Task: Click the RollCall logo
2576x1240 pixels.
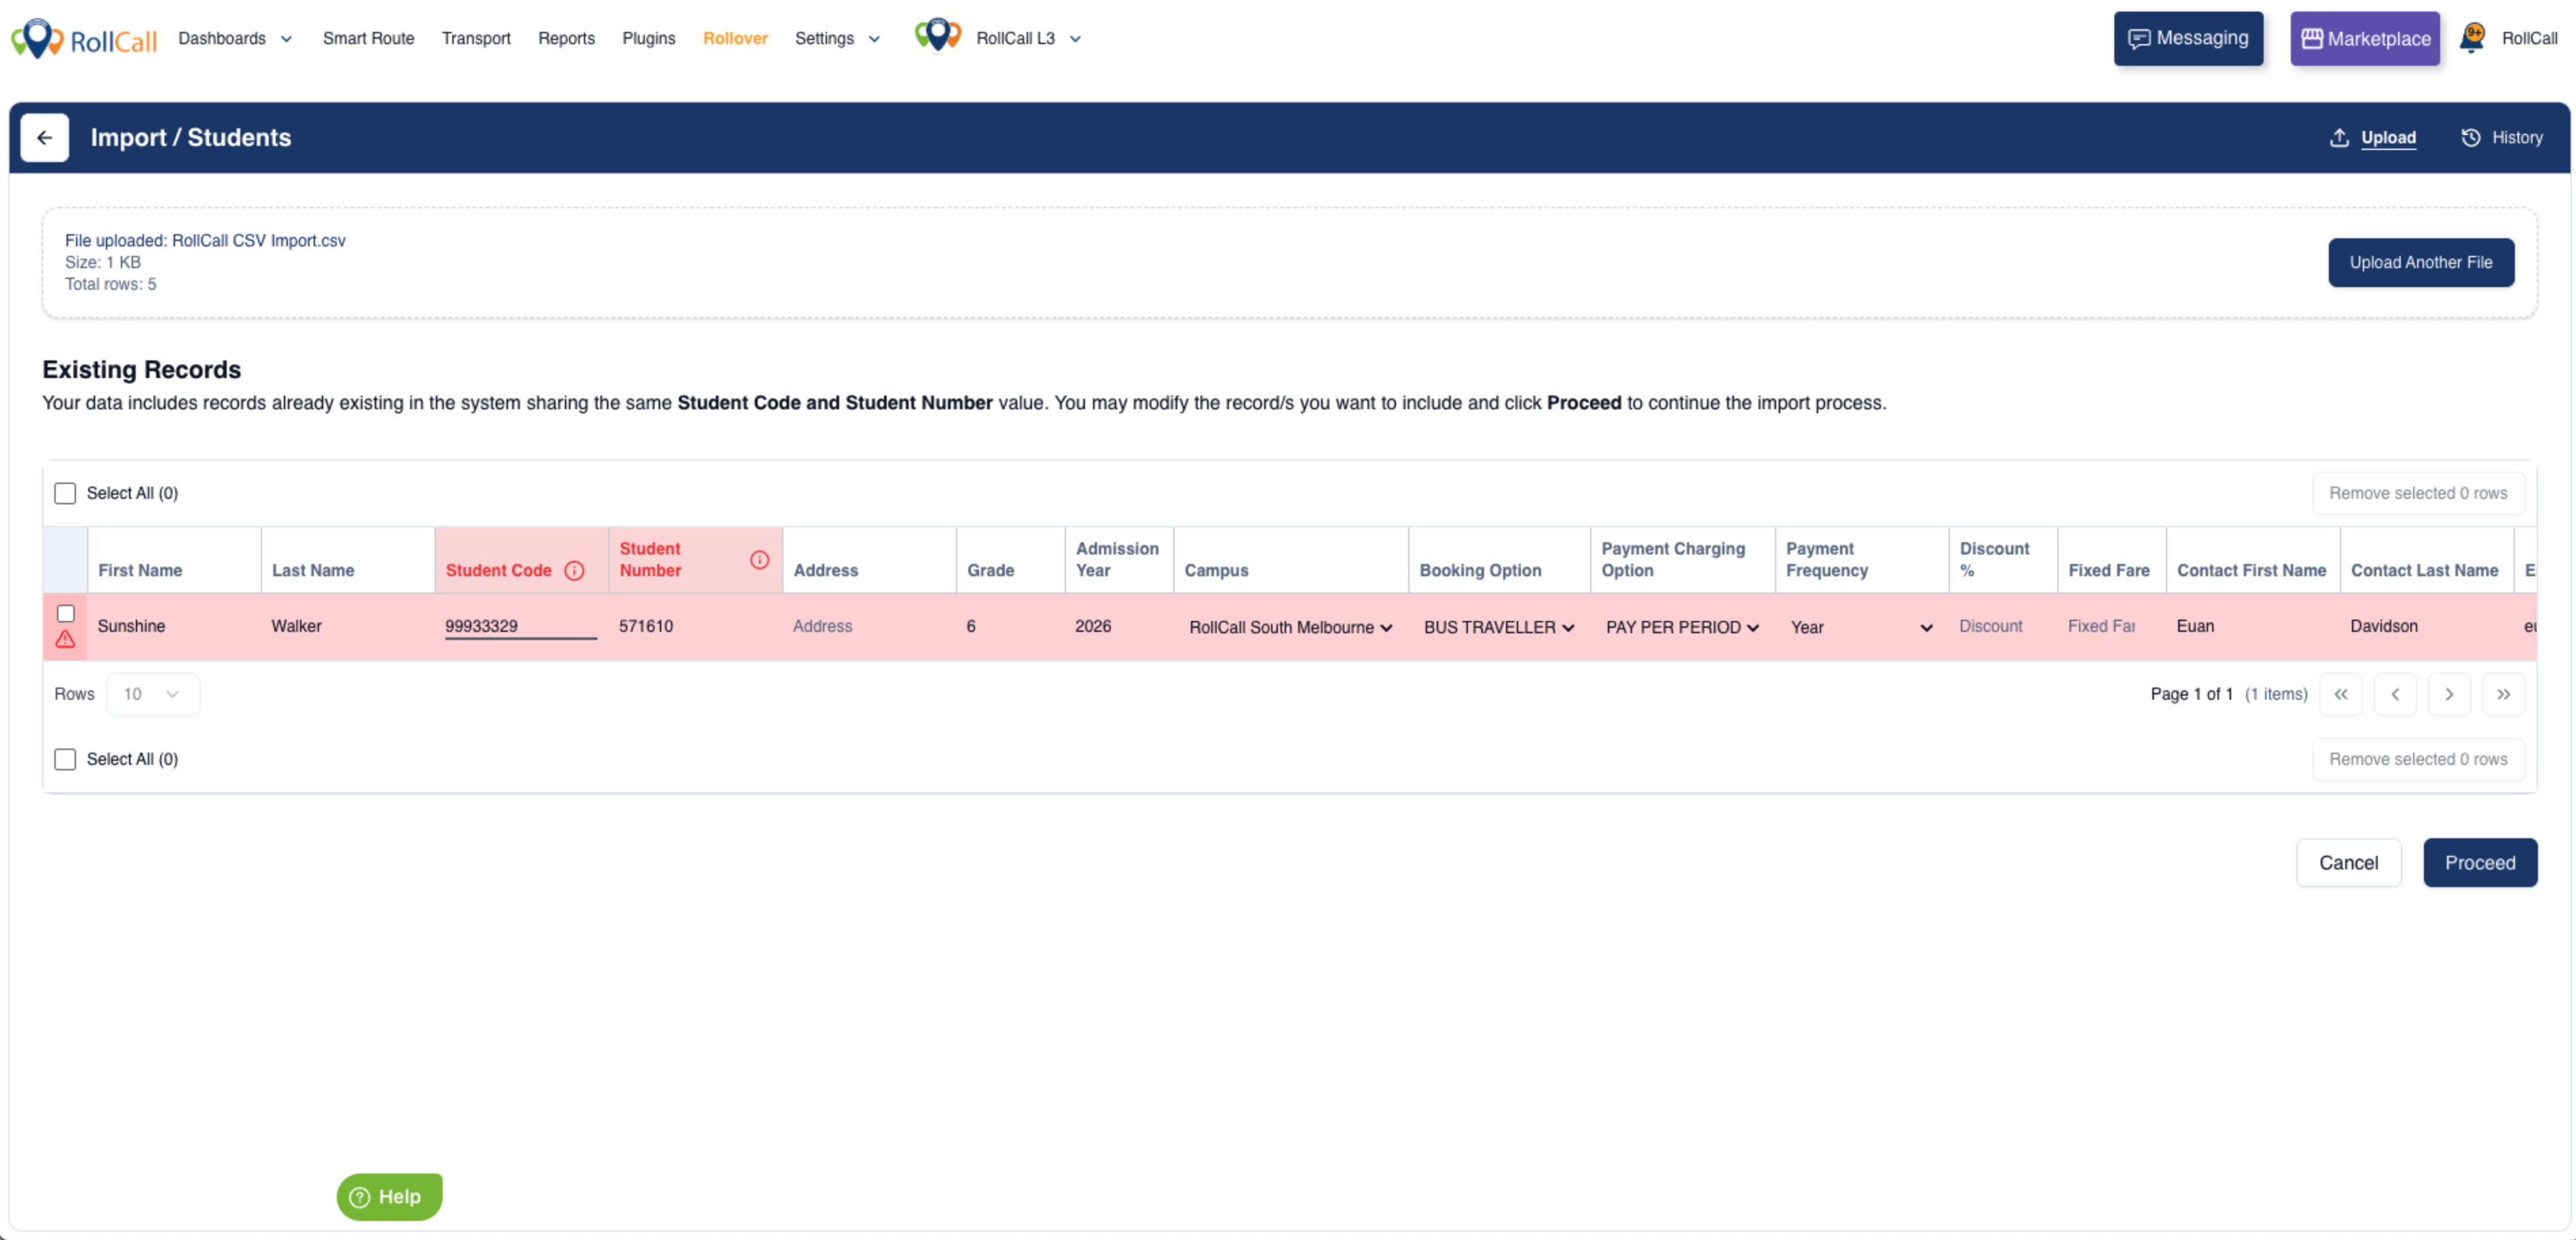Action: [84, 39]
